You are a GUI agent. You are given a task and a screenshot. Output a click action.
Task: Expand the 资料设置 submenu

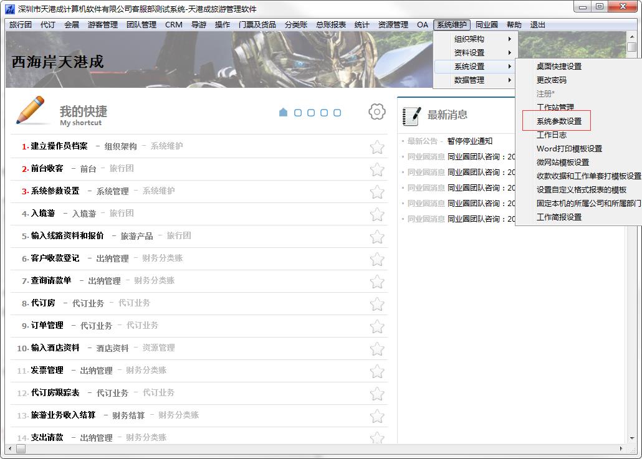(x=474, y=53)
